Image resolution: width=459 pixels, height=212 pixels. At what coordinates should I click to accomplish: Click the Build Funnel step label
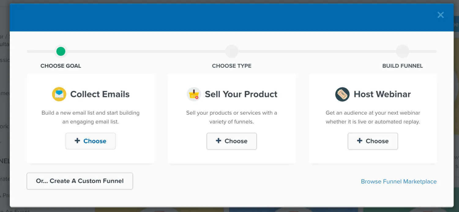402,66
